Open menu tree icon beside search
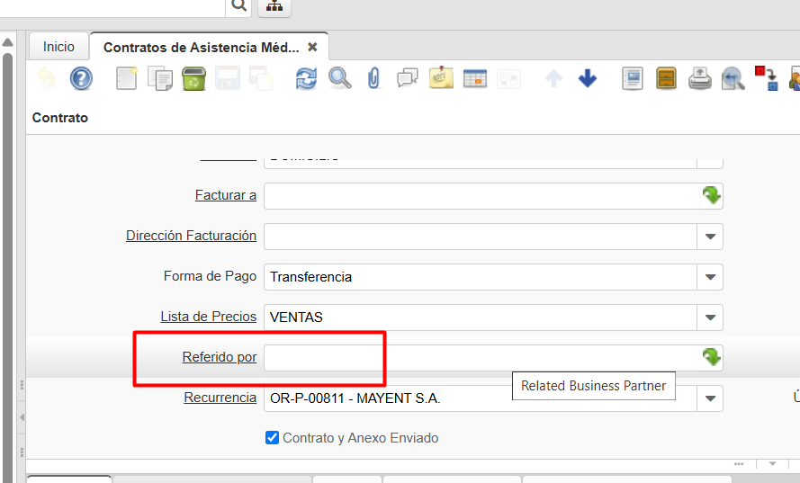Screen dimensions: 800x483 click(274, 6)
